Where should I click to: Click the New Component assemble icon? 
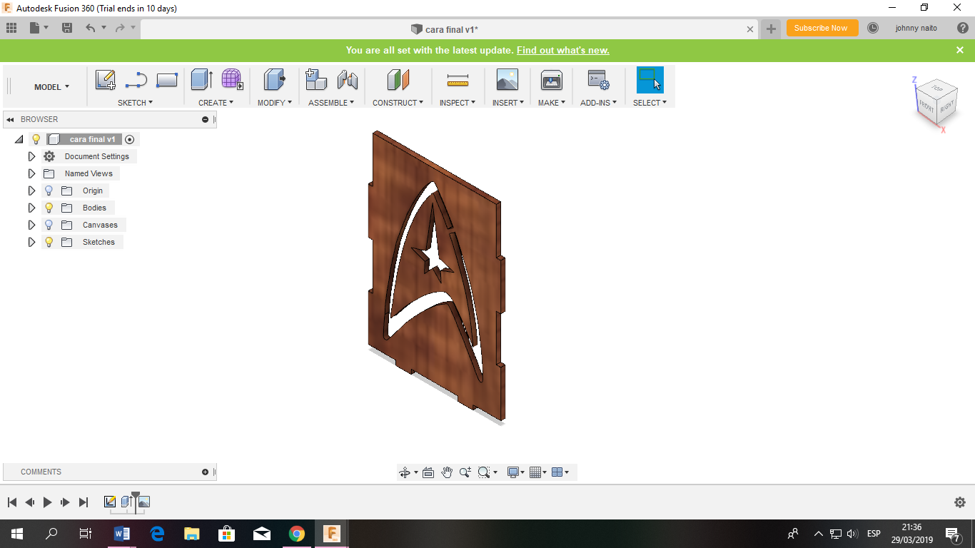click(316, 79)
